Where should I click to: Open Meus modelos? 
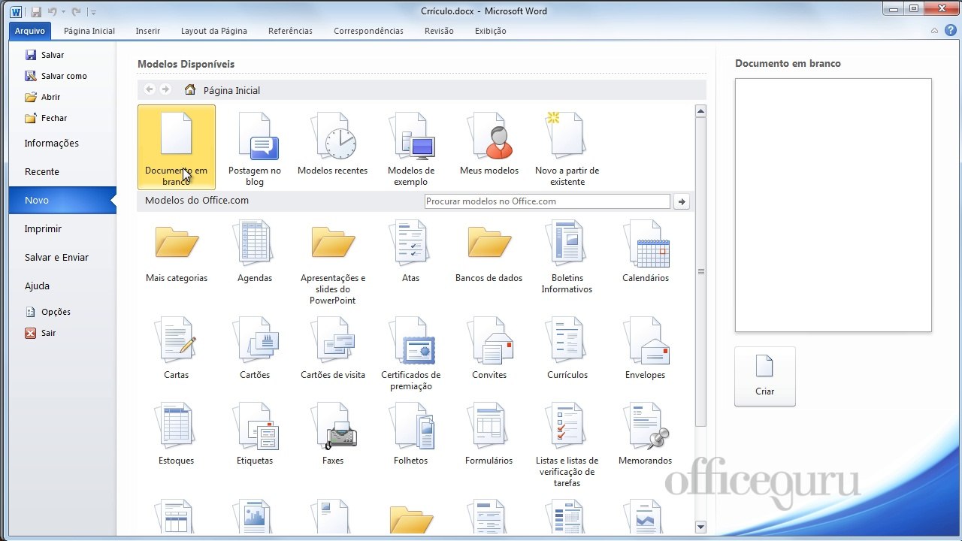489,144
